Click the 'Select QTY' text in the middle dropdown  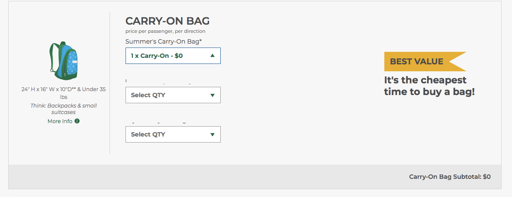(x=148, y=95)
